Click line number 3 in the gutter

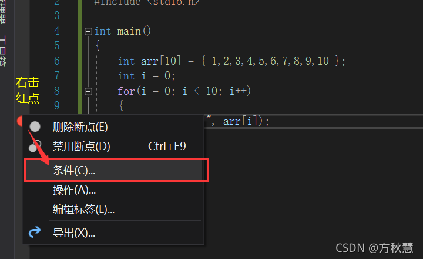(x=56, y=15)
